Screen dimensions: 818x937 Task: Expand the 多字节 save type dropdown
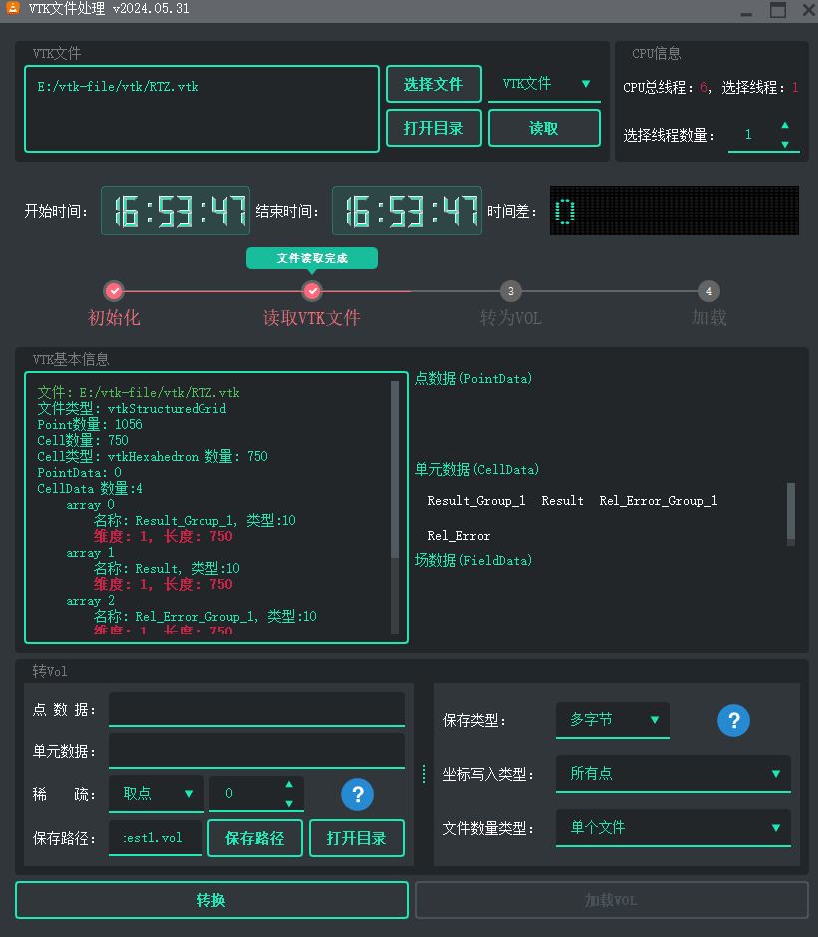click(x=612, y=719)
